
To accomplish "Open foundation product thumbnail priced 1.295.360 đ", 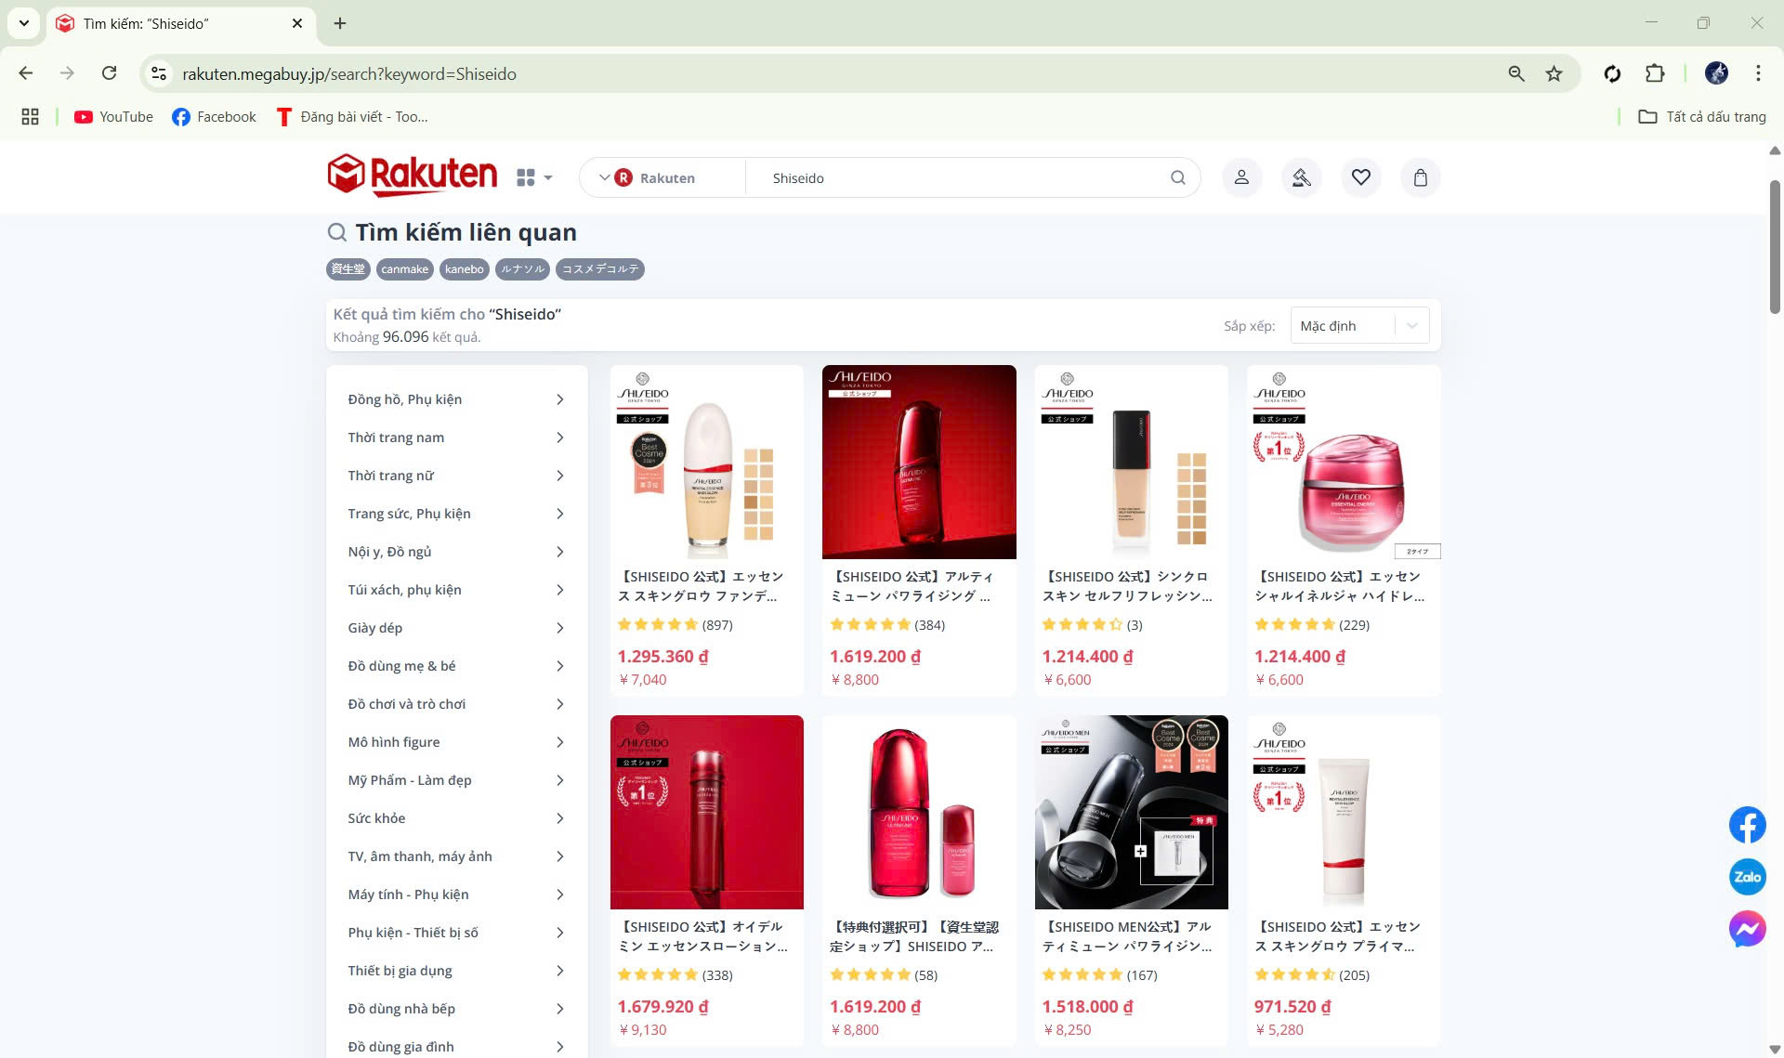I will click(707, 462).
